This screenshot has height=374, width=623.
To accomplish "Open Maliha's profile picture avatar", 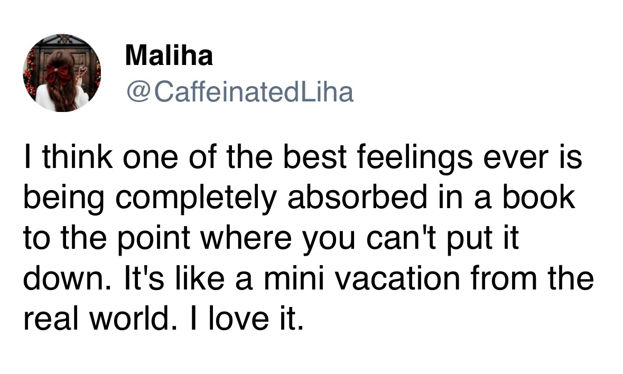I will pos(61,73).
